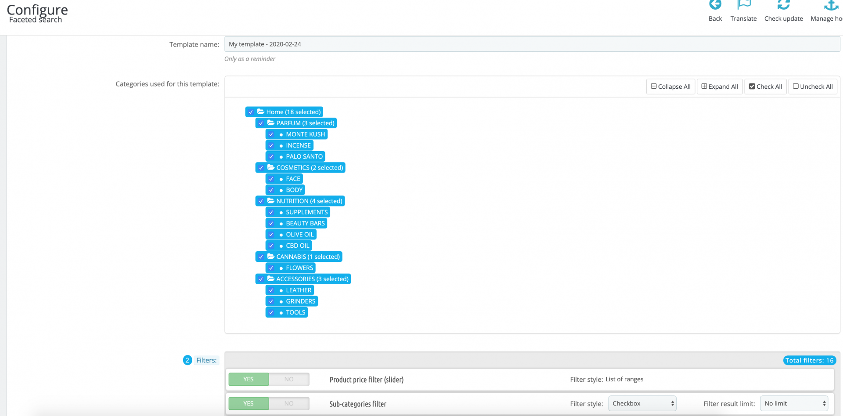
Task: Uncheck the CBD OIL checkbox
Action: [x=271, y=246]
